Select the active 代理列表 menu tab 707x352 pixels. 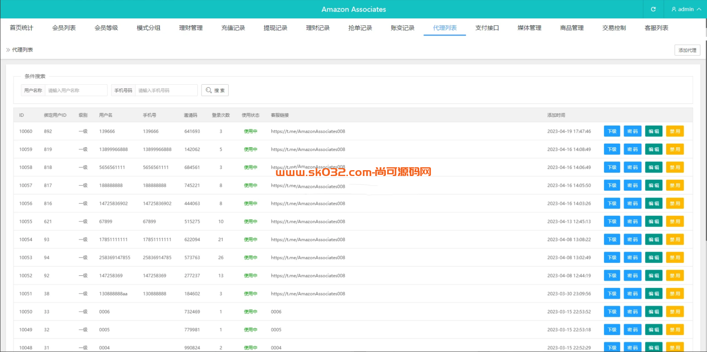445,28
